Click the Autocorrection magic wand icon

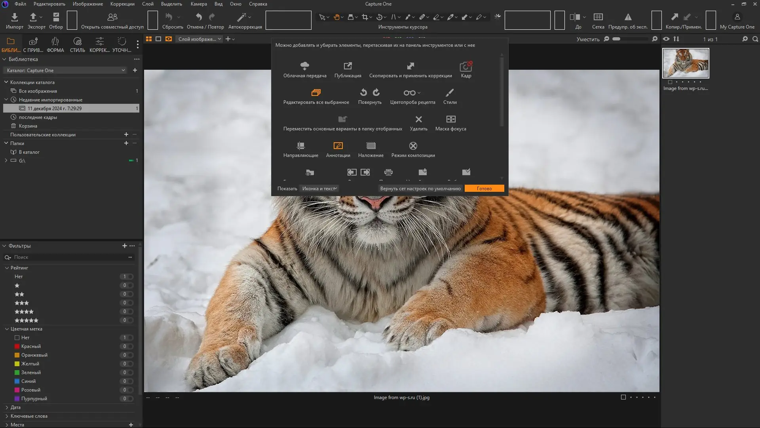pyautogui.click(x=241, y=17)
